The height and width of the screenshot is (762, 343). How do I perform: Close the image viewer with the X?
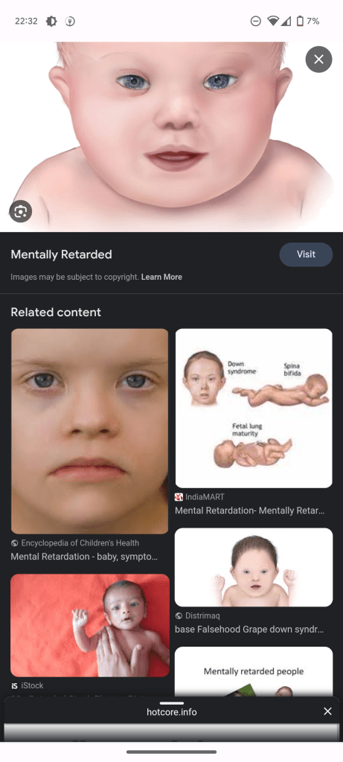(318, 60)
